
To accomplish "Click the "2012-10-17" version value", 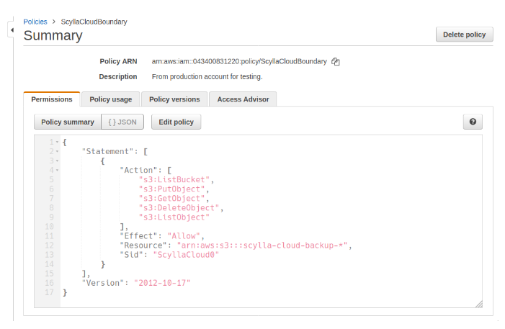I will [x=162, y=283].
